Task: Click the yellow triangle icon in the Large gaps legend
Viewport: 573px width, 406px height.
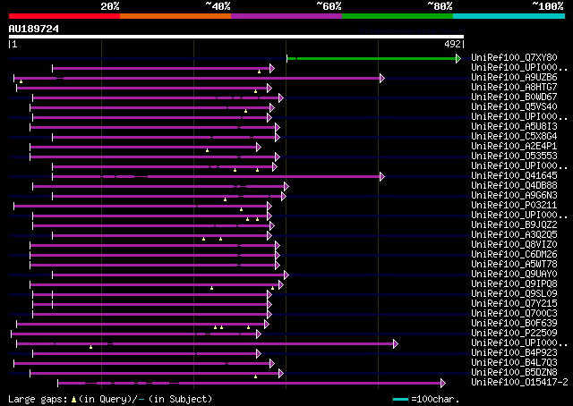Action: 73,400
